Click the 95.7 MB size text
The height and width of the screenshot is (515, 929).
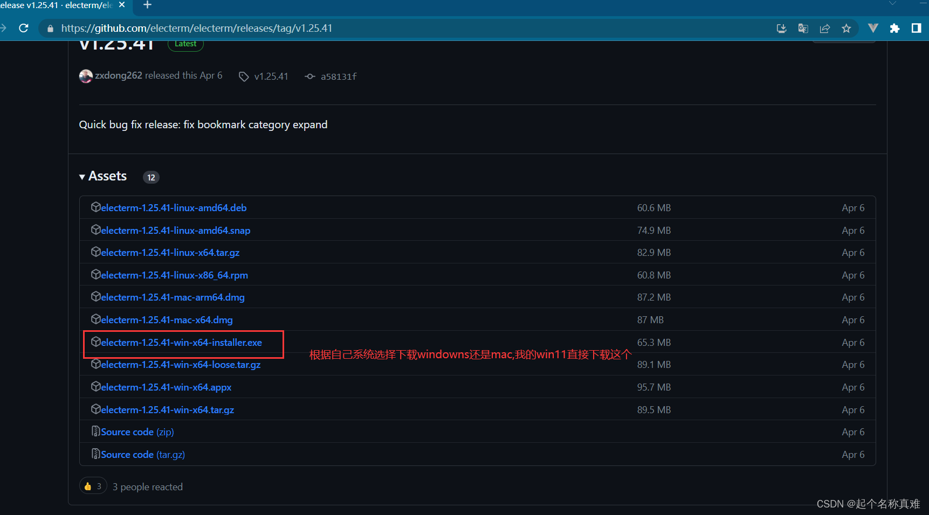[654, 387]
